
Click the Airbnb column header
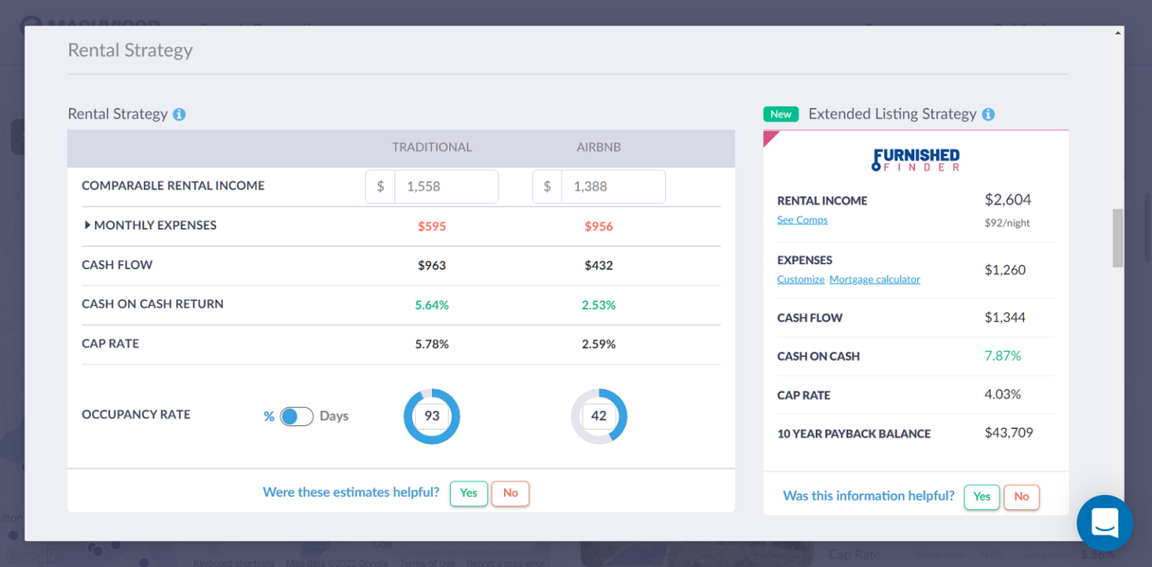click(598, 148)
